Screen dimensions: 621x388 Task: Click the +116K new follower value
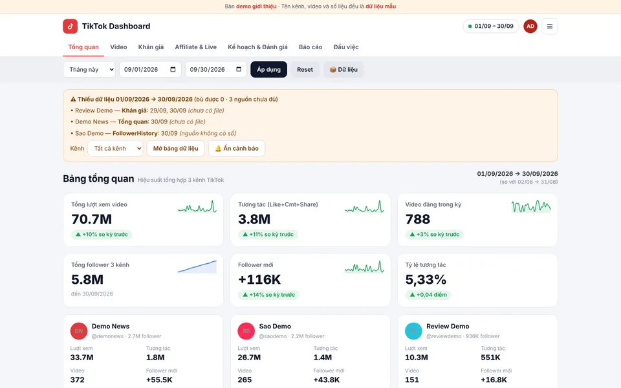tap(259, 279)
